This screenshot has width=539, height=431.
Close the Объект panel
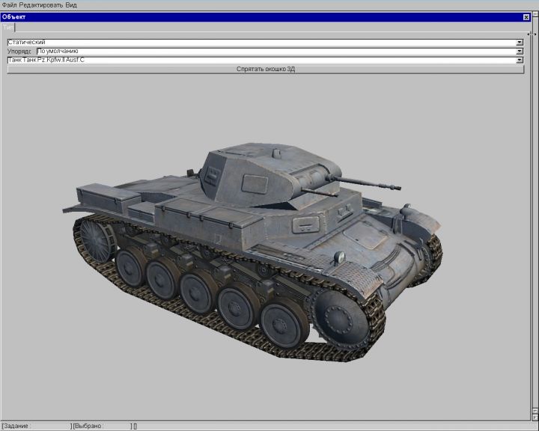click(x=526, y=17)
